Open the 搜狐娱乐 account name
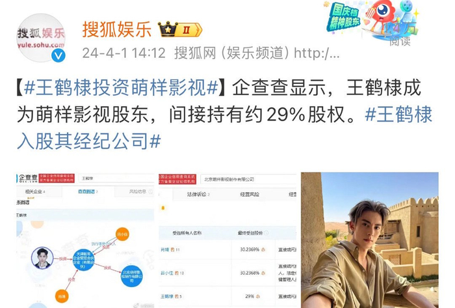Viewport: 455px width, 308px height. [x=117, y=29]
